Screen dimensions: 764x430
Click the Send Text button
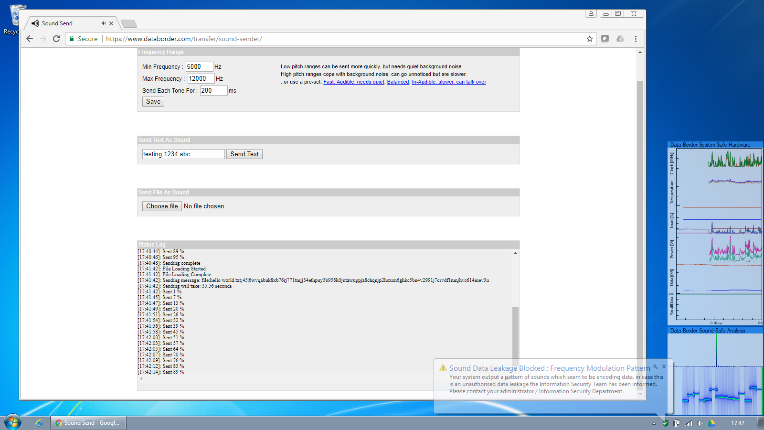[244, 154]
